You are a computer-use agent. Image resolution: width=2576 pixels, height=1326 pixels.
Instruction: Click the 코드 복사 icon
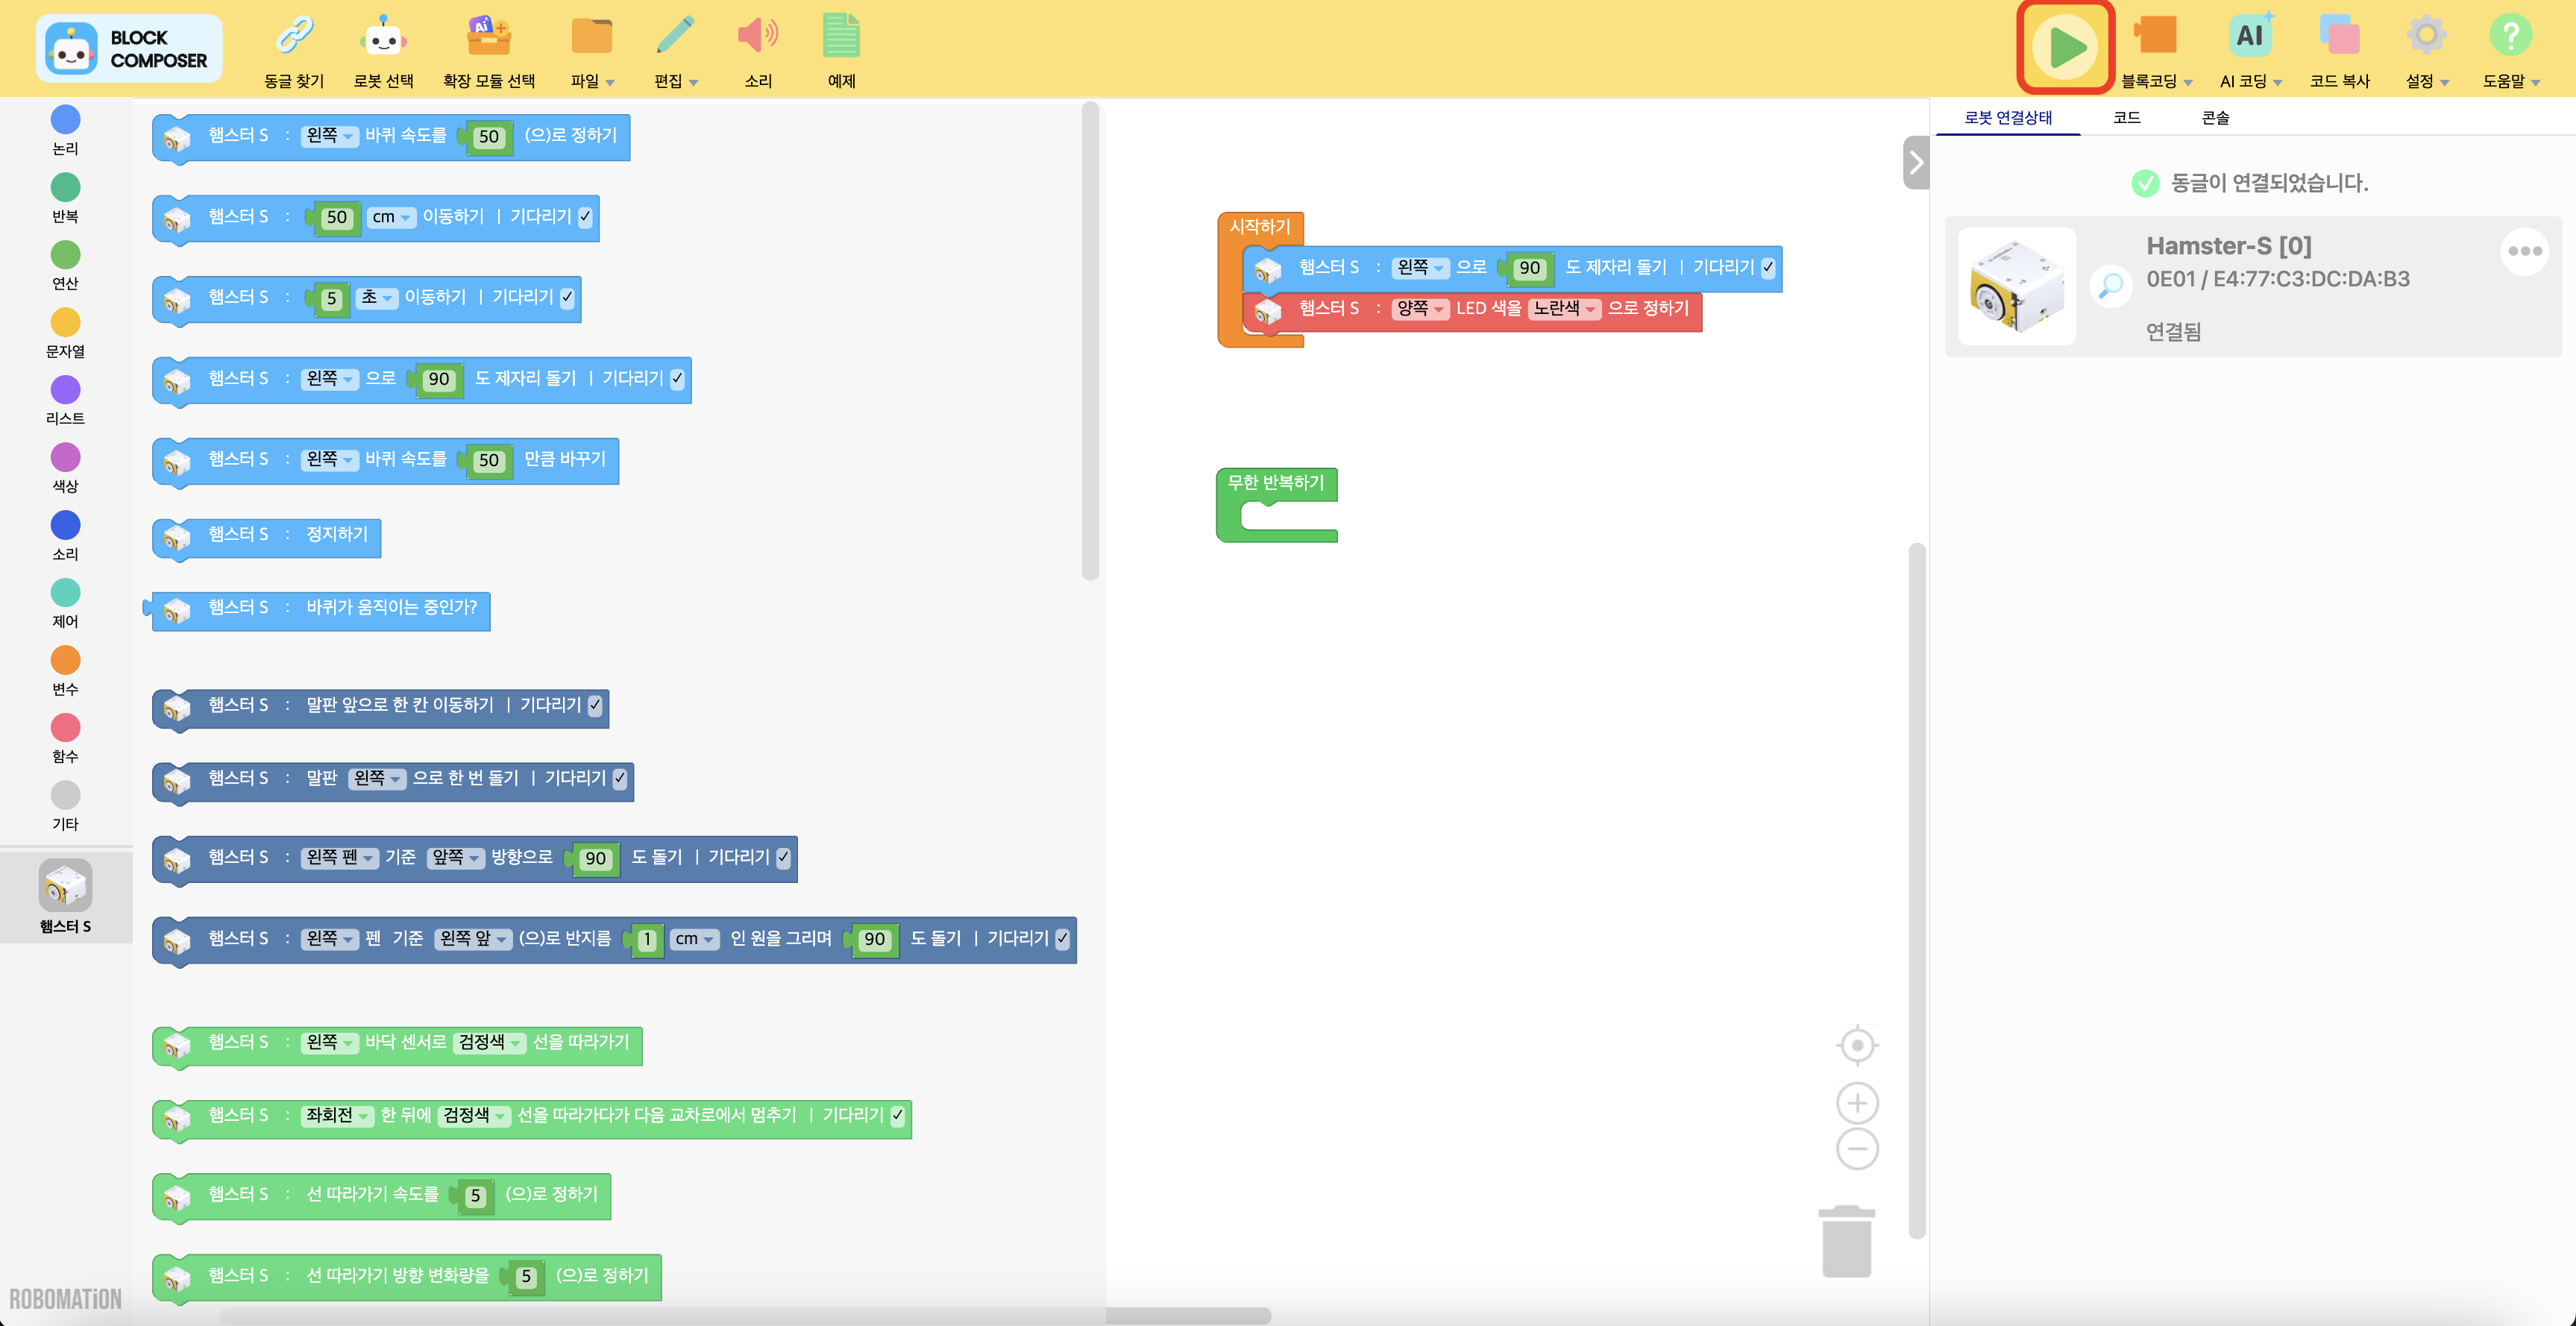tap(2339, 37)
